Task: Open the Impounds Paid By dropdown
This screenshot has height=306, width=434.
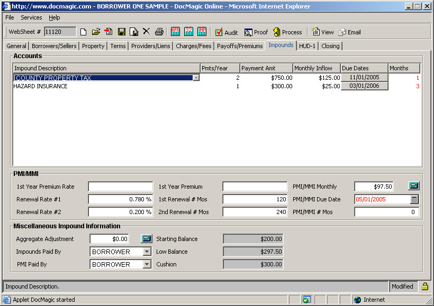Action: tap(147, 252)
